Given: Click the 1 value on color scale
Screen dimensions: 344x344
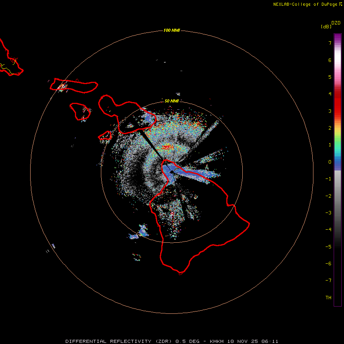Looking at the screenshot, I should 330,145.
